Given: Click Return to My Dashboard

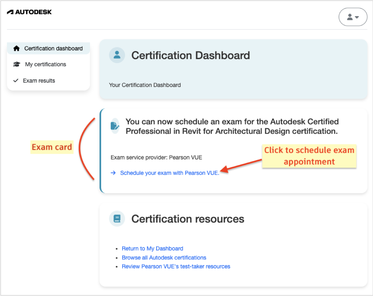Looking at the screenshot, I should [x=152, y=248].
